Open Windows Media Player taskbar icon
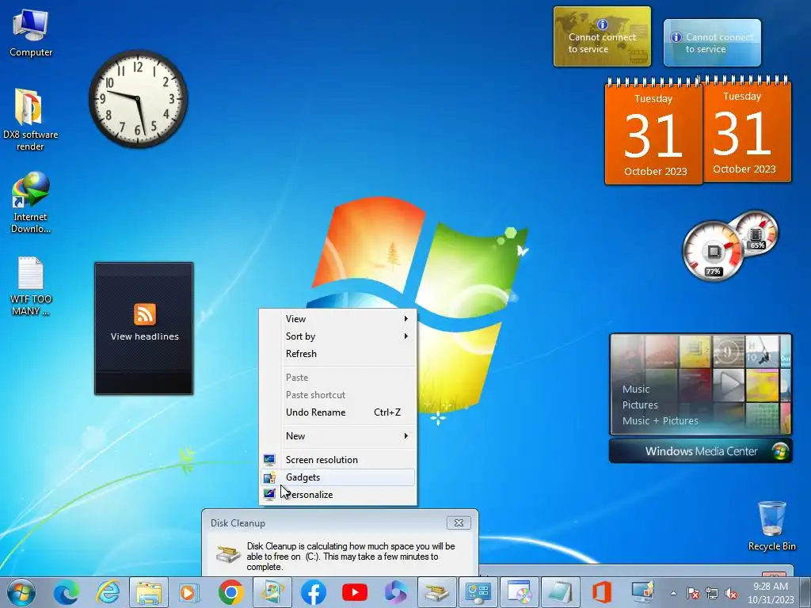The image size is (811, 608). click(x=189, y=592)
